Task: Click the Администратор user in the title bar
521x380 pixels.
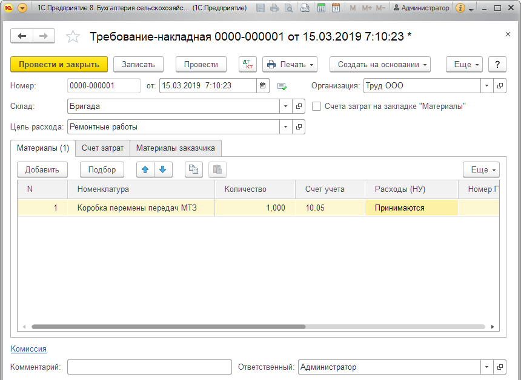Action: click(x=421, y=8)
